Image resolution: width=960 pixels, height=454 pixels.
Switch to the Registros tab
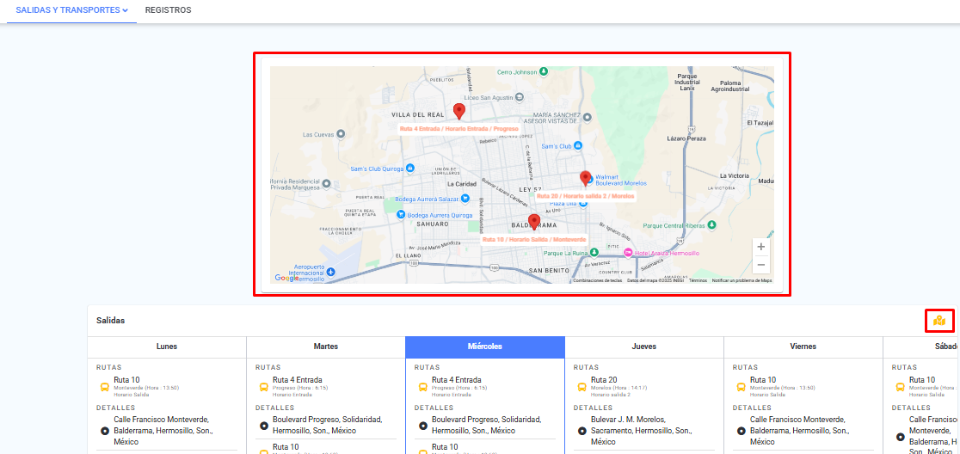(x=168, y=10)
